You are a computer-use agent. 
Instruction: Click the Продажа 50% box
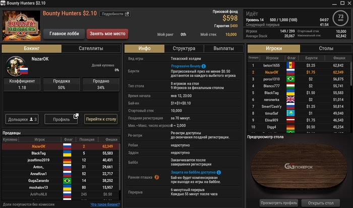62,84
